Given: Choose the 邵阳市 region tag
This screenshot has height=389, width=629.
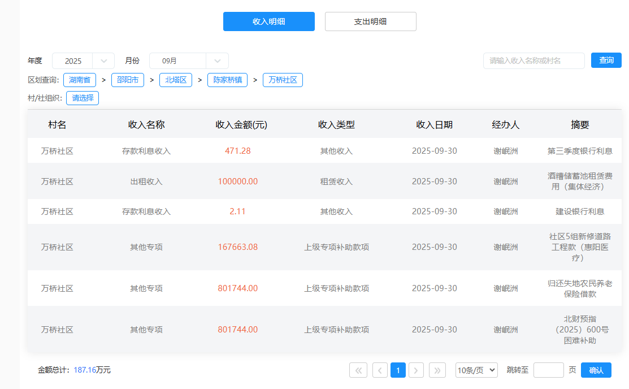Looking at the screenshot, I should pos(128,80).
